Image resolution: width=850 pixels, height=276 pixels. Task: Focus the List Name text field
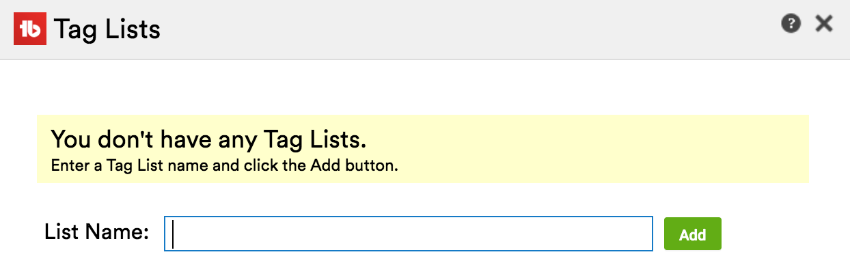coord(409,234)
